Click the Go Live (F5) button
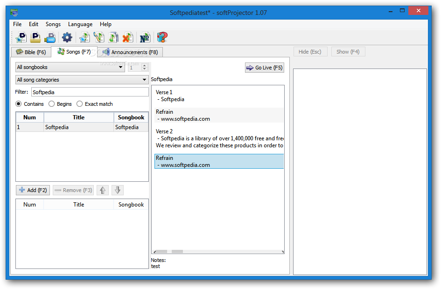 click(265, 68)
